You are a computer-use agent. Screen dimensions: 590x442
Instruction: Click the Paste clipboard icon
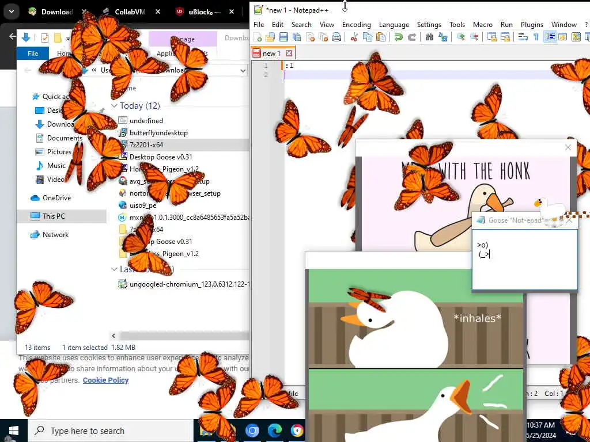point(380,37)
